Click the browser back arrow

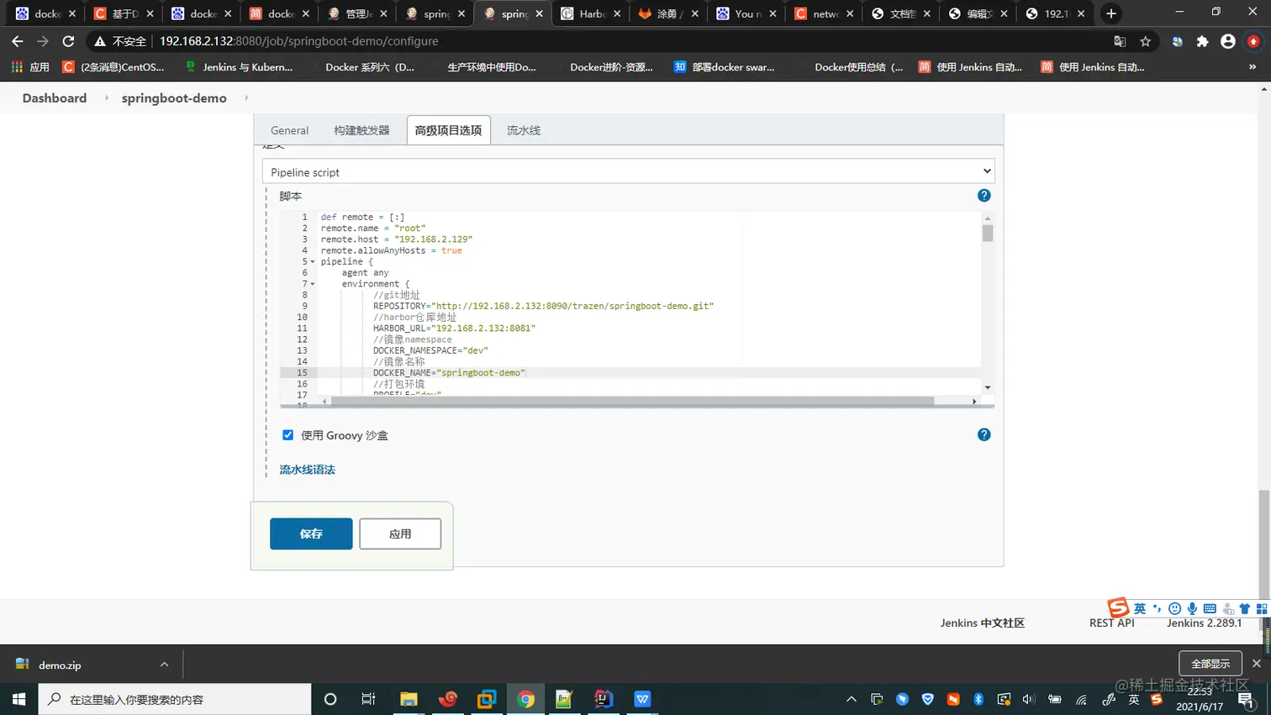point(18,41)
